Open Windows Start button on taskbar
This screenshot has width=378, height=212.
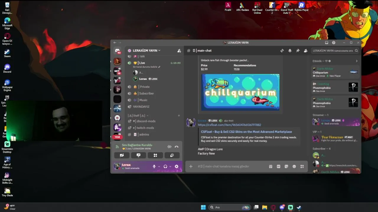click(x=203, y=207)
